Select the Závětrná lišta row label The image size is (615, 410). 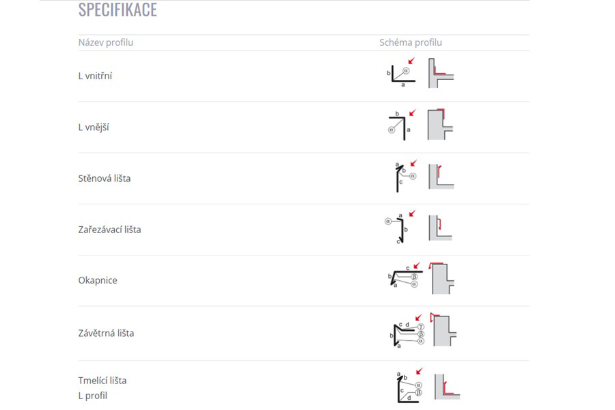pyautogui.click(x=106, y=333)
